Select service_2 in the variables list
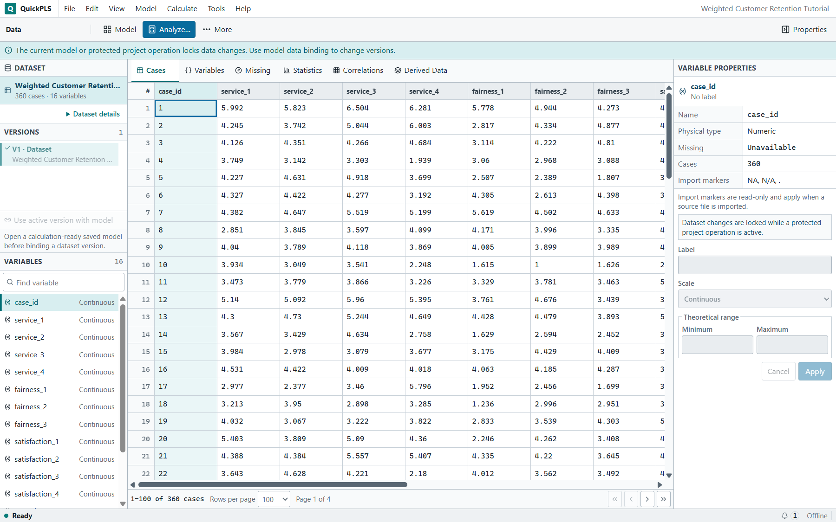Screen dimensions: 836x522 pyautogui.click(x=59, y=337)
